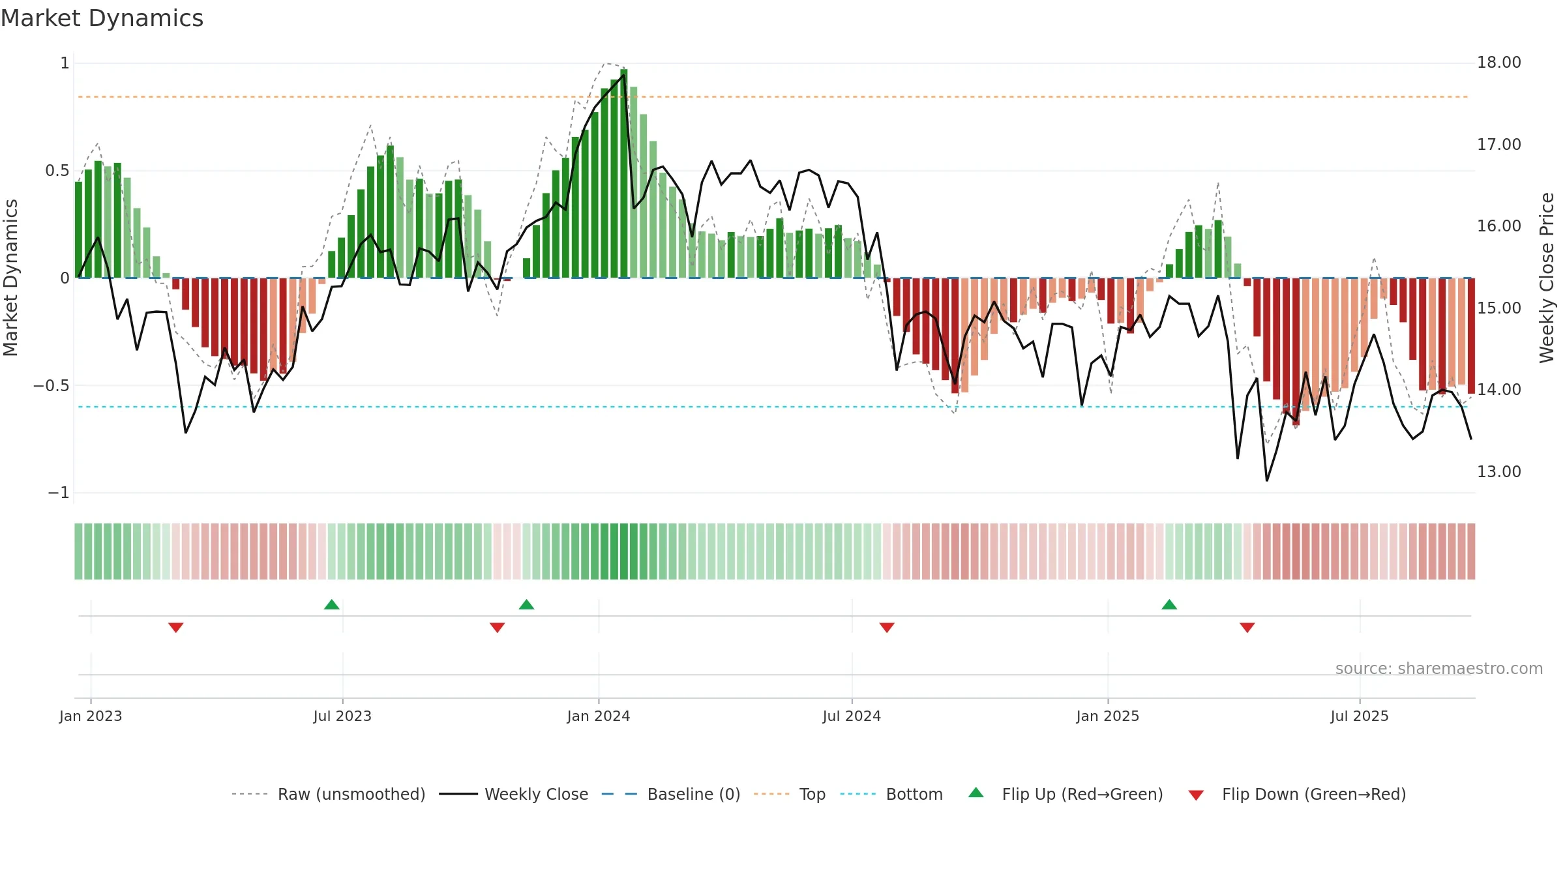Click the 13.00 right-axis price label
The width and height of the screenshot is (1565, 880).
point(1499,471)
